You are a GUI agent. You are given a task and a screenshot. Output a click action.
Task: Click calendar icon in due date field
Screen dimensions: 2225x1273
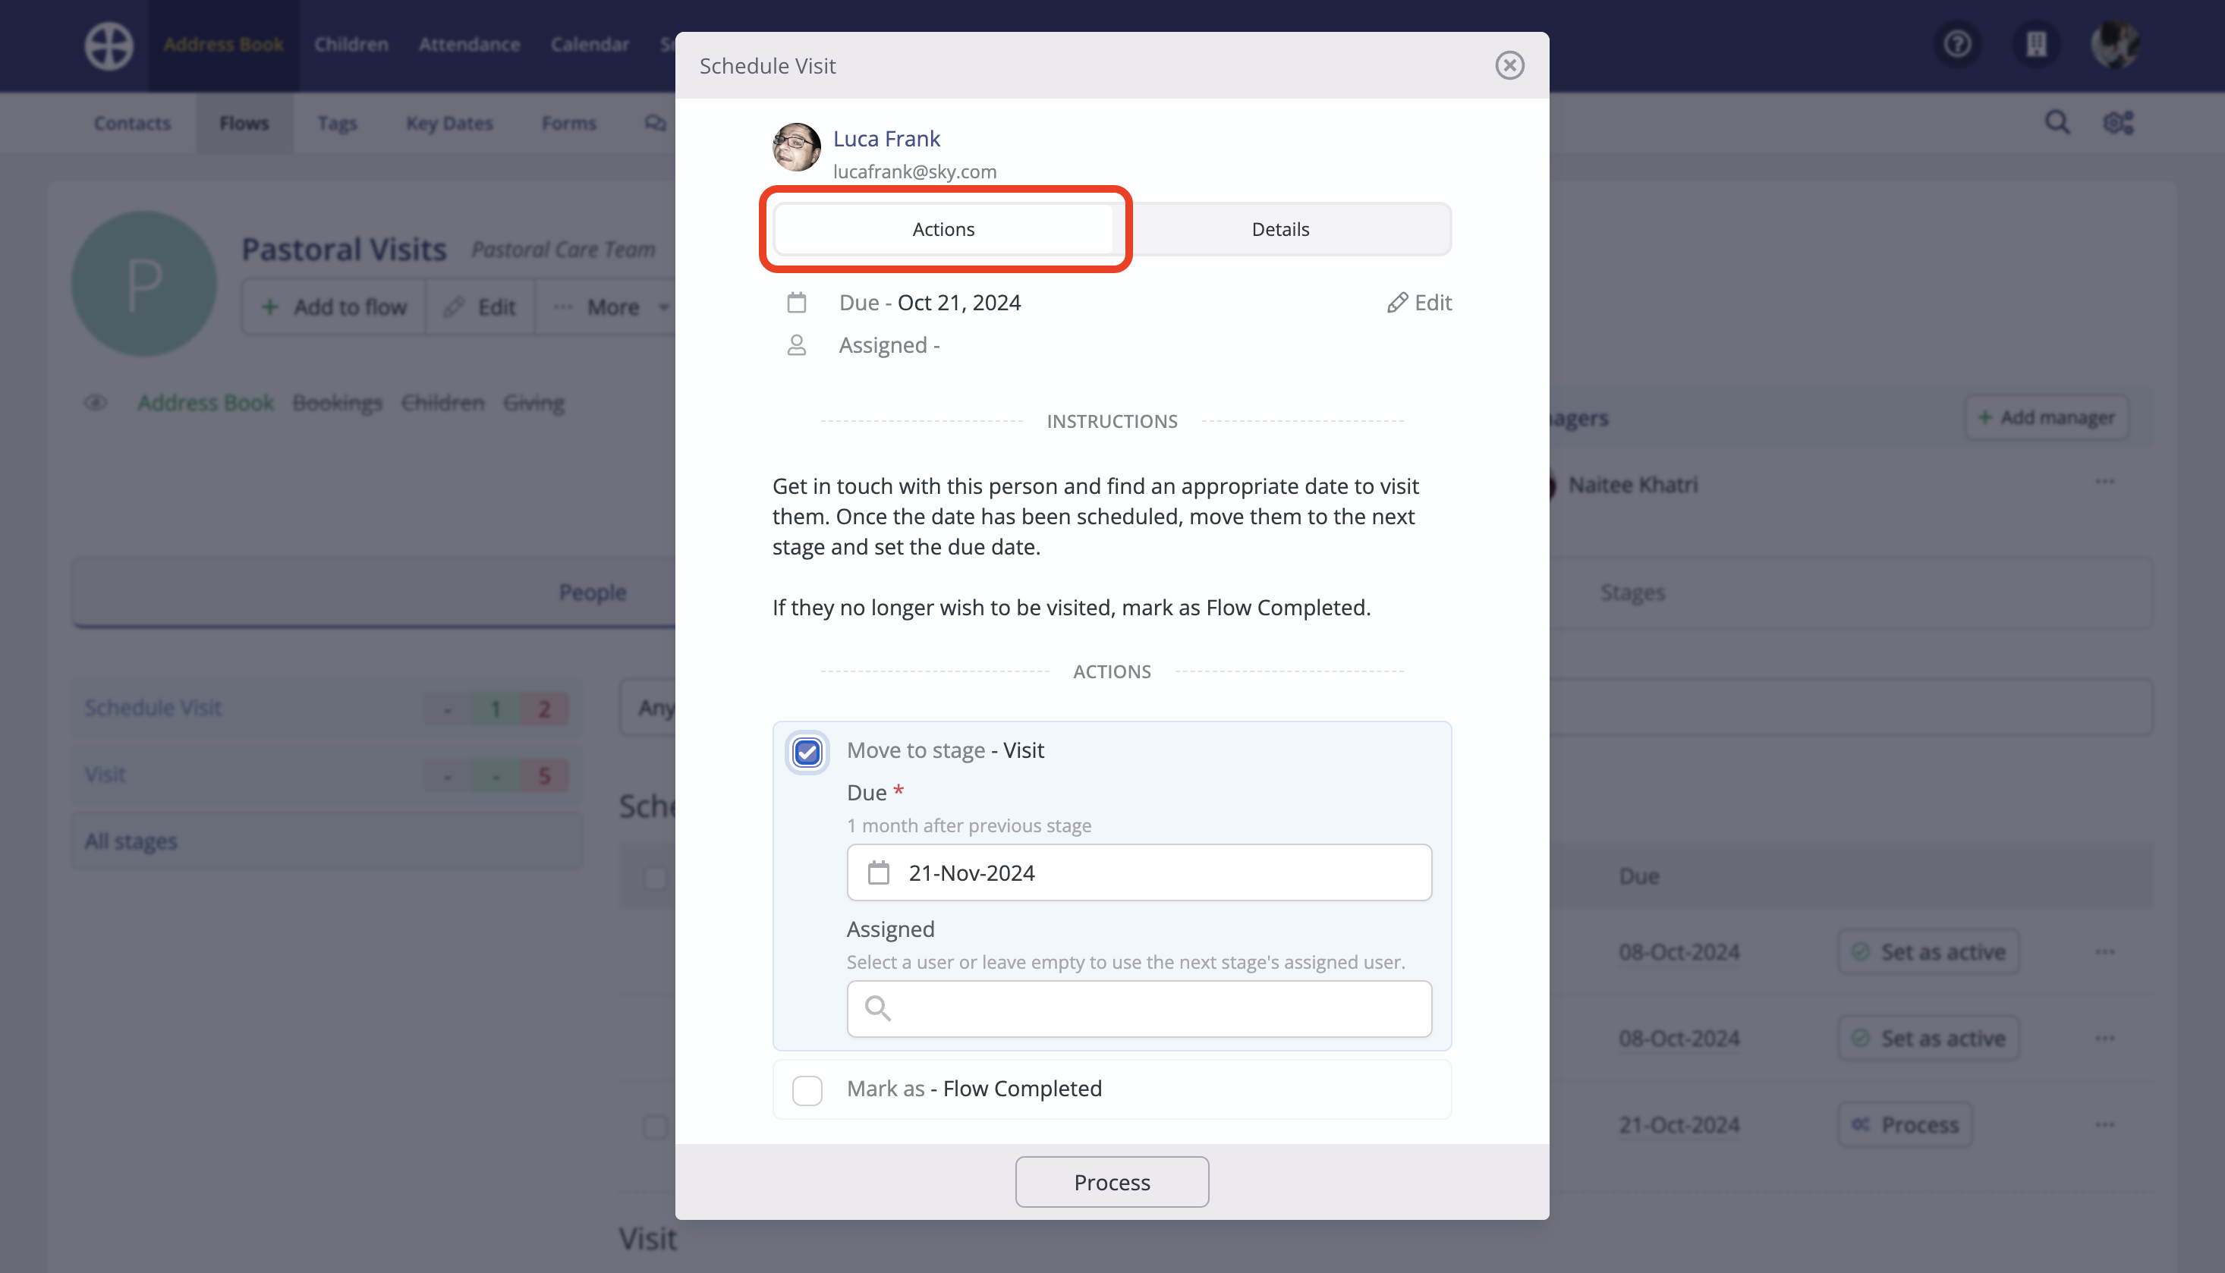pyautogui.click(x=878, y=872)
